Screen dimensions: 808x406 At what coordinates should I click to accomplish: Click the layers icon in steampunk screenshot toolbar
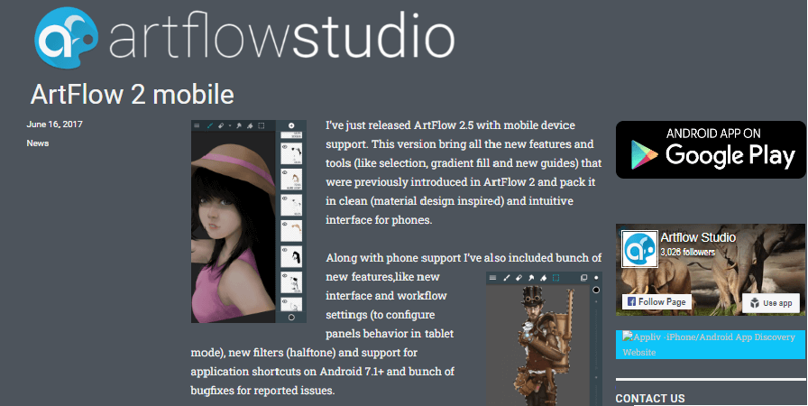point(583,278)
